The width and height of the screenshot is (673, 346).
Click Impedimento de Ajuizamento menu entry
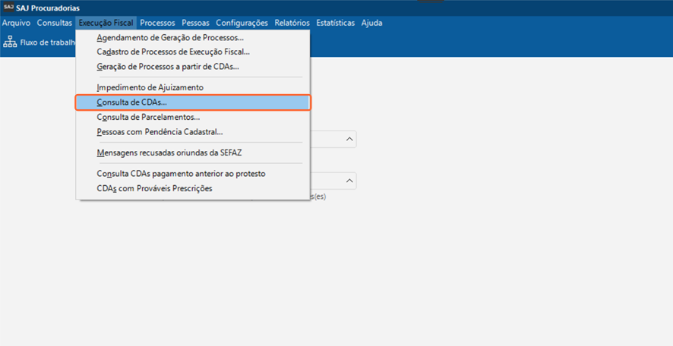coord(150,88)
